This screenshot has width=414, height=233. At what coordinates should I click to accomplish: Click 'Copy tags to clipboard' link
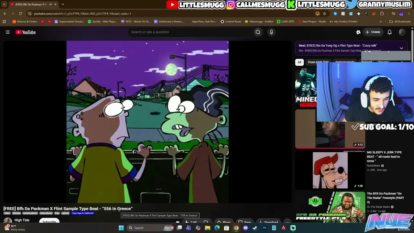[82, 213]
